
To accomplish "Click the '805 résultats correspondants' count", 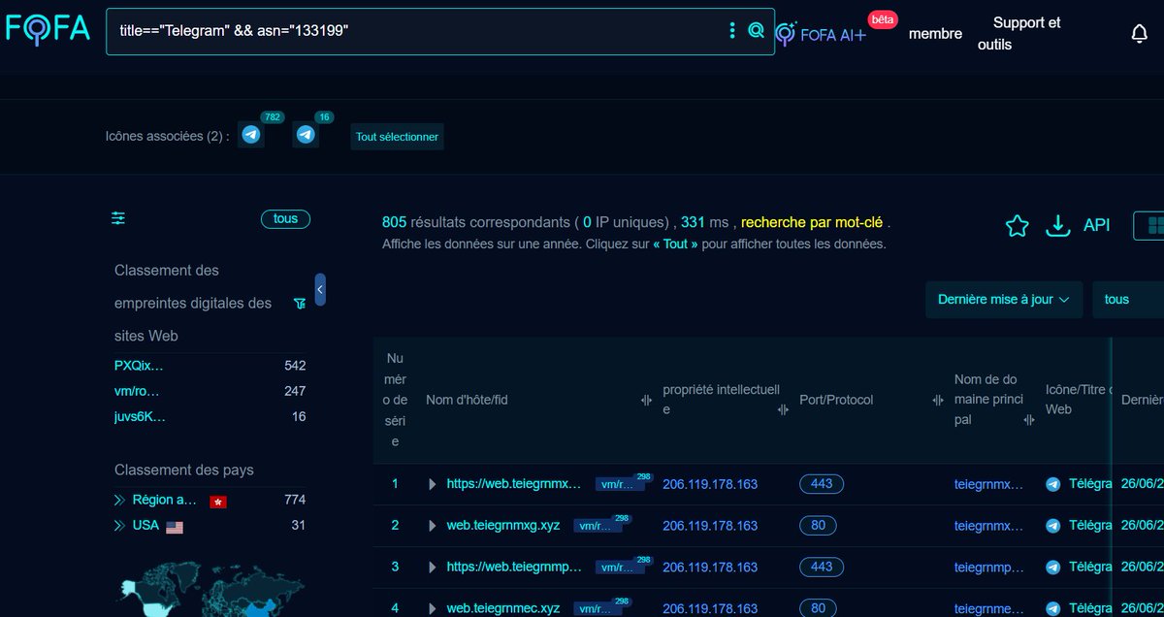I will click(x=475, y=222).
